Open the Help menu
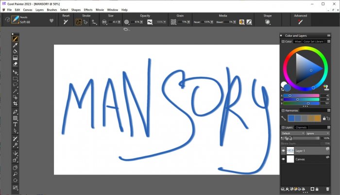This screenshot has height=195, width=340. point(124,10)
